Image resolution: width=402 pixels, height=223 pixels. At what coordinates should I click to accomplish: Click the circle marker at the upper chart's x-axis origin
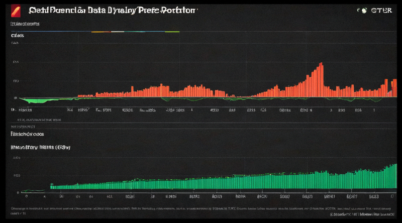coord(13,109)
